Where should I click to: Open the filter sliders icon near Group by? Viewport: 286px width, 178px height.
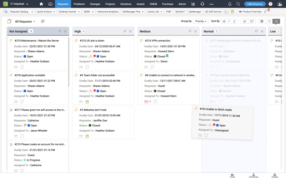point(245,21)
